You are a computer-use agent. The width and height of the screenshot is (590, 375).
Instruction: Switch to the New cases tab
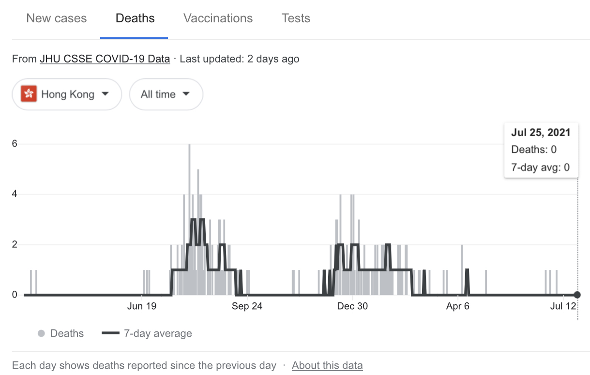point(57,18)
